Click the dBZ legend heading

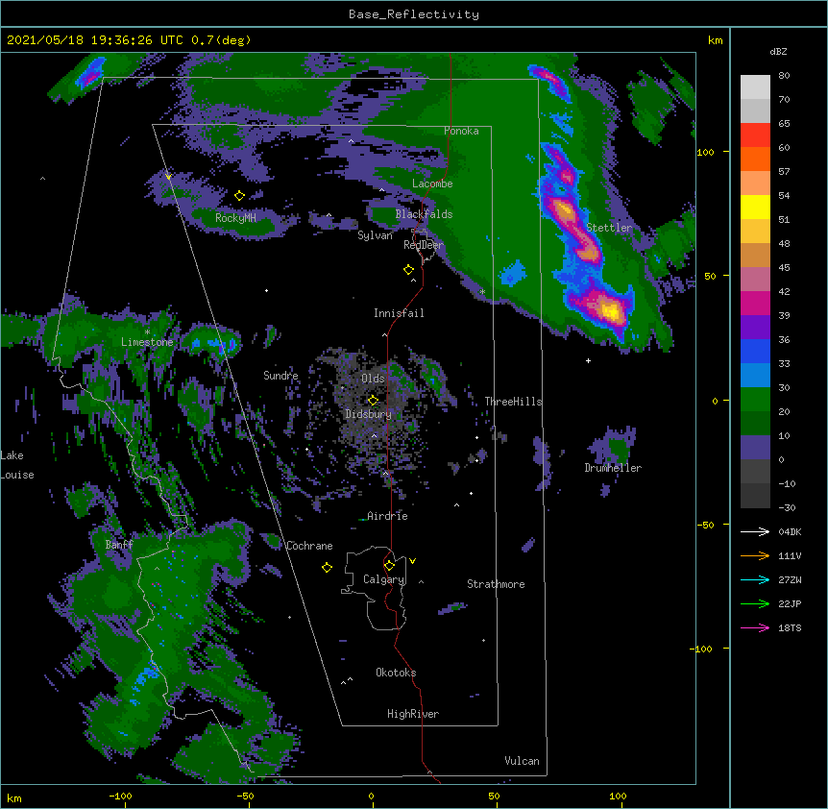click(x=778, y=52)
